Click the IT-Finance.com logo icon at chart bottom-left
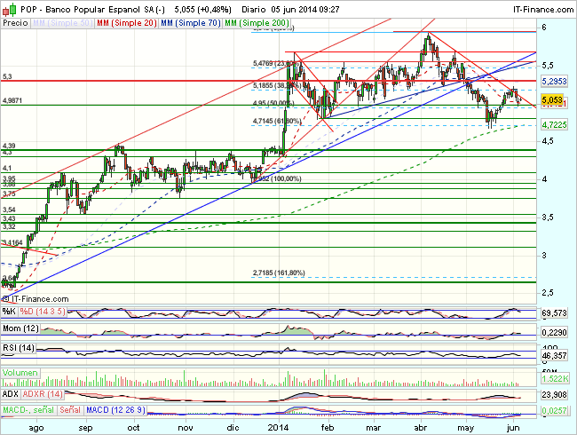This screenshot has height=435, width=577. (x=5, y=300)
